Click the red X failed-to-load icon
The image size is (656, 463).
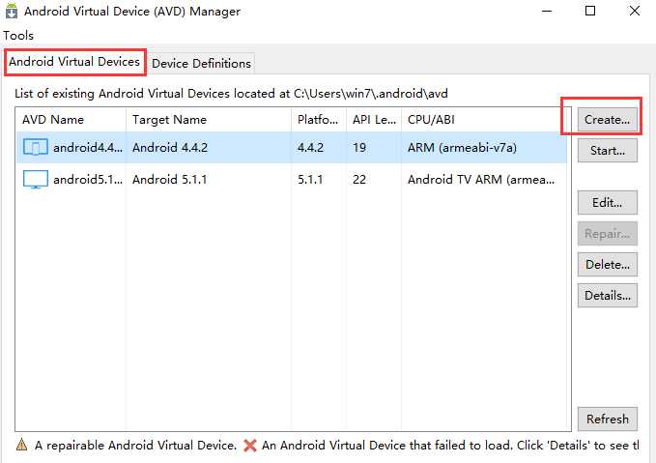[250, 445]
